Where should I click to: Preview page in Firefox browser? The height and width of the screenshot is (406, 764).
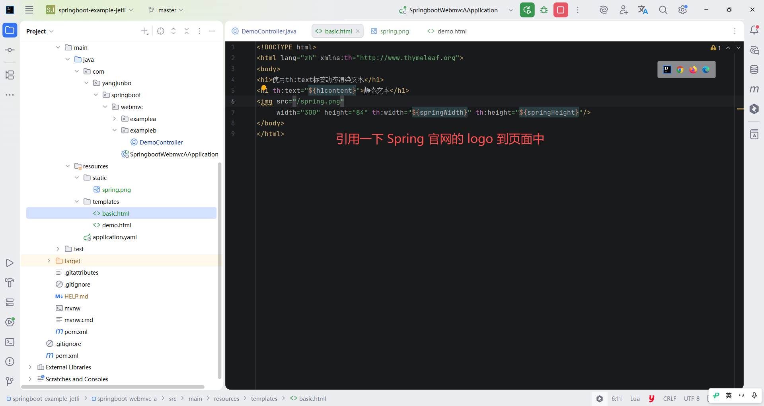tap(693, 70)
